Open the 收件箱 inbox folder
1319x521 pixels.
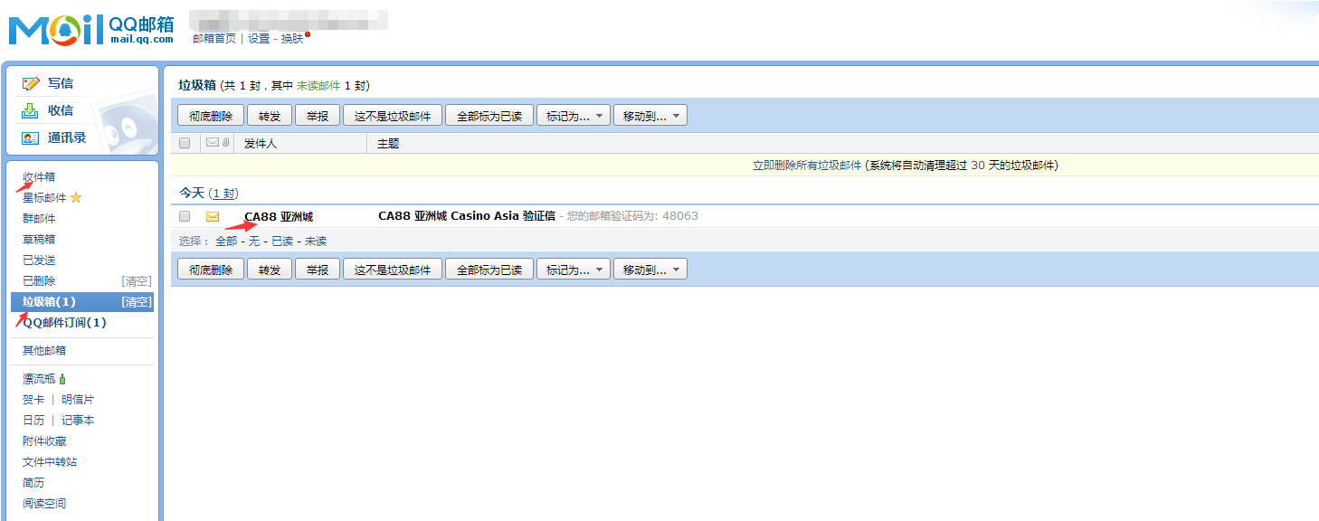[x=39, y=176]
